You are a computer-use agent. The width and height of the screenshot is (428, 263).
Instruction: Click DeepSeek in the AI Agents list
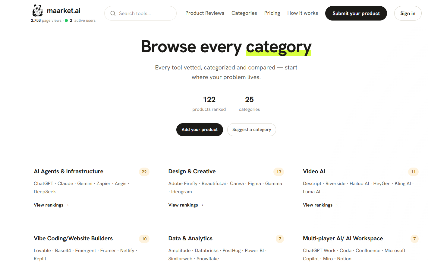coord(45,192)
